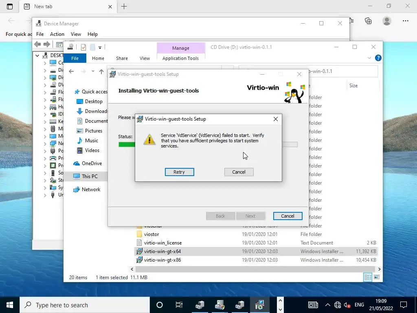
Task: Open the Home ribbon tab in Explorer
Action: coord(98,58)
